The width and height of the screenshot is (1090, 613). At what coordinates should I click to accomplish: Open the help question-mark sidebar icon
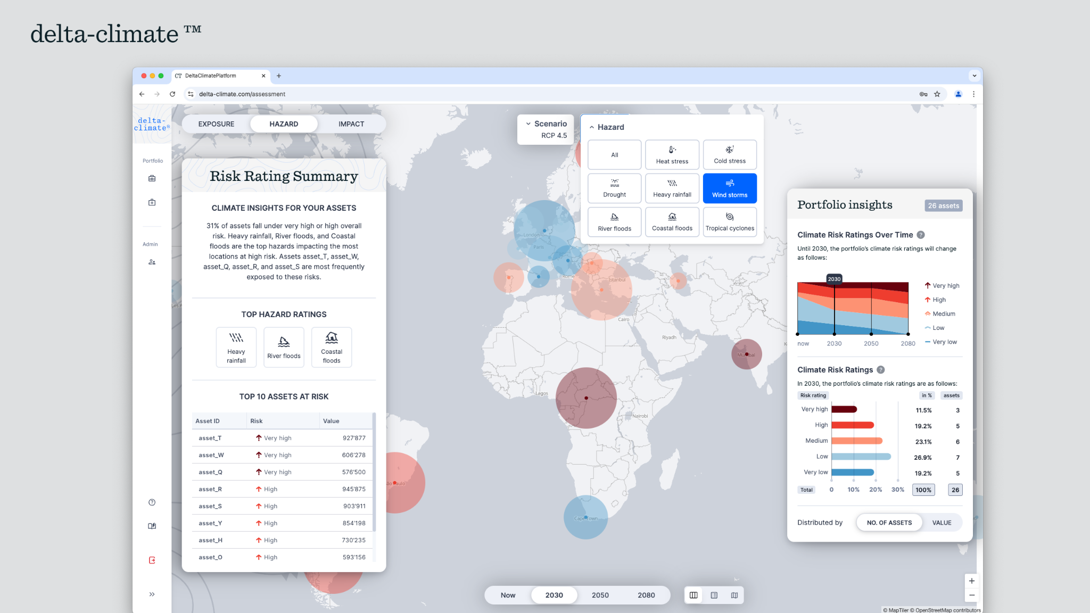click(152, 502)
